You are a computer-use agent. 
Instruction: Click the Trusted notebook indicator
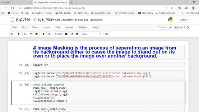click(x=162, y=27)
